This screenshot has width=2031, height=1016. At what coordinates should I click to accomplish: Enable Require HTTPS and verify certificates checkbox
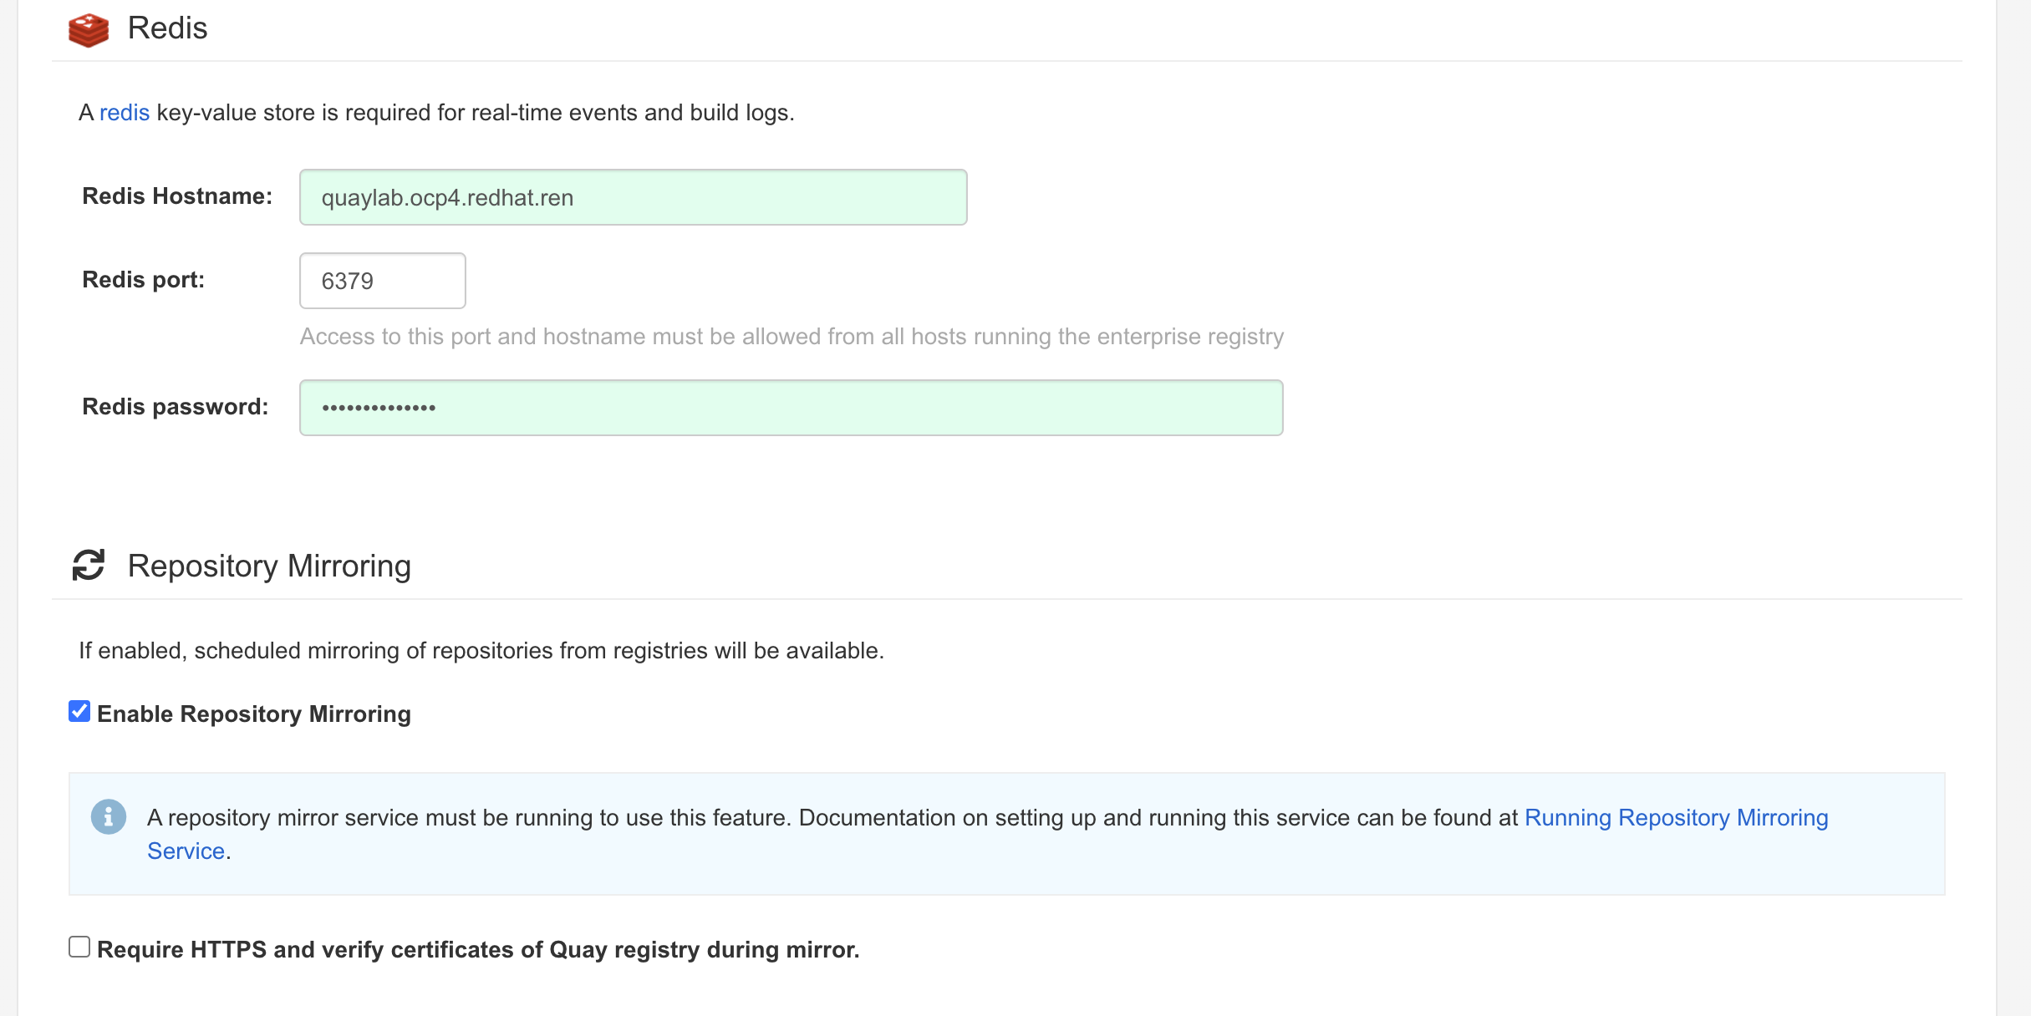coord(79,947)
